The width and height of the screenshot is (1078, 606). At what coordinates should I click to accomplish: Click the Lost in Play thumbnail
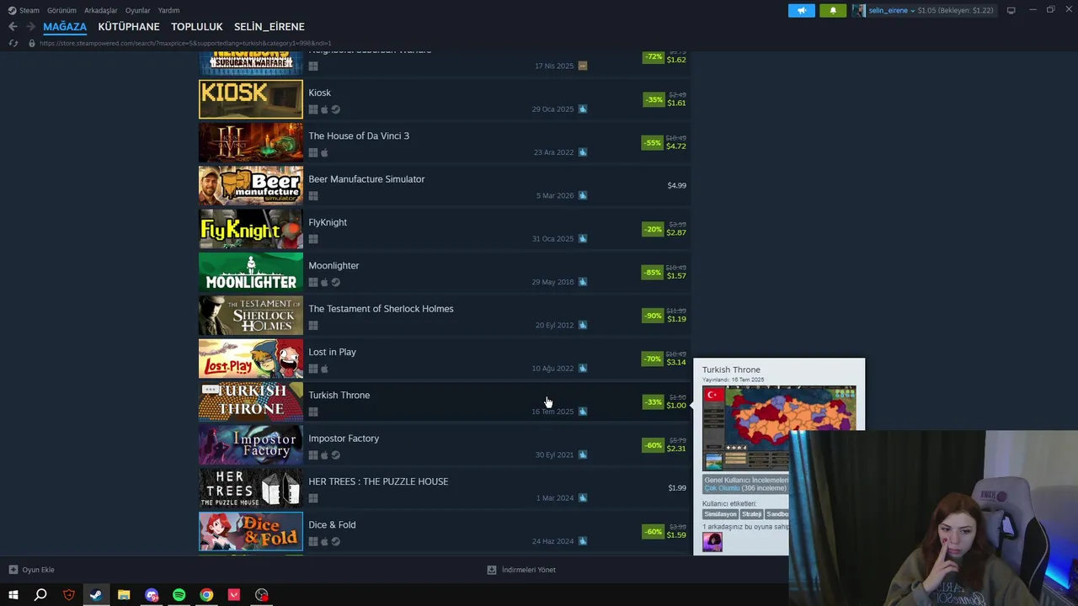point(251,359)
